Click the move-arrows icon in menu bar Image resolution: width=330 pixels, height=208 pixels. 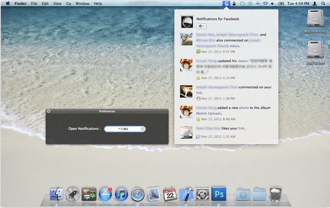pos(258,4)
